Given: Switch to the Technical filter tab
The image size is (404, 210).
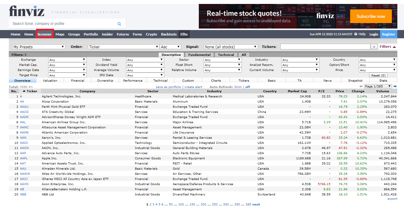Looking at the screenshot, I should click(x=226, y=55).
